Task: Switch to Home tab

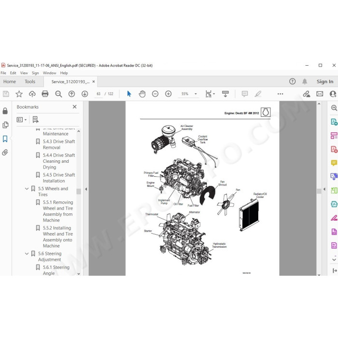Action: coord(10,82)
